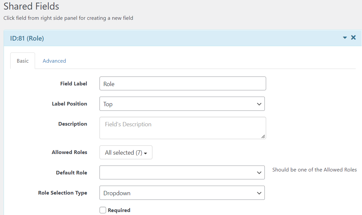The image size is (362, 215).
Task: Open the Advanced tab
Action: pyautogui.click(x=54, y=61)
